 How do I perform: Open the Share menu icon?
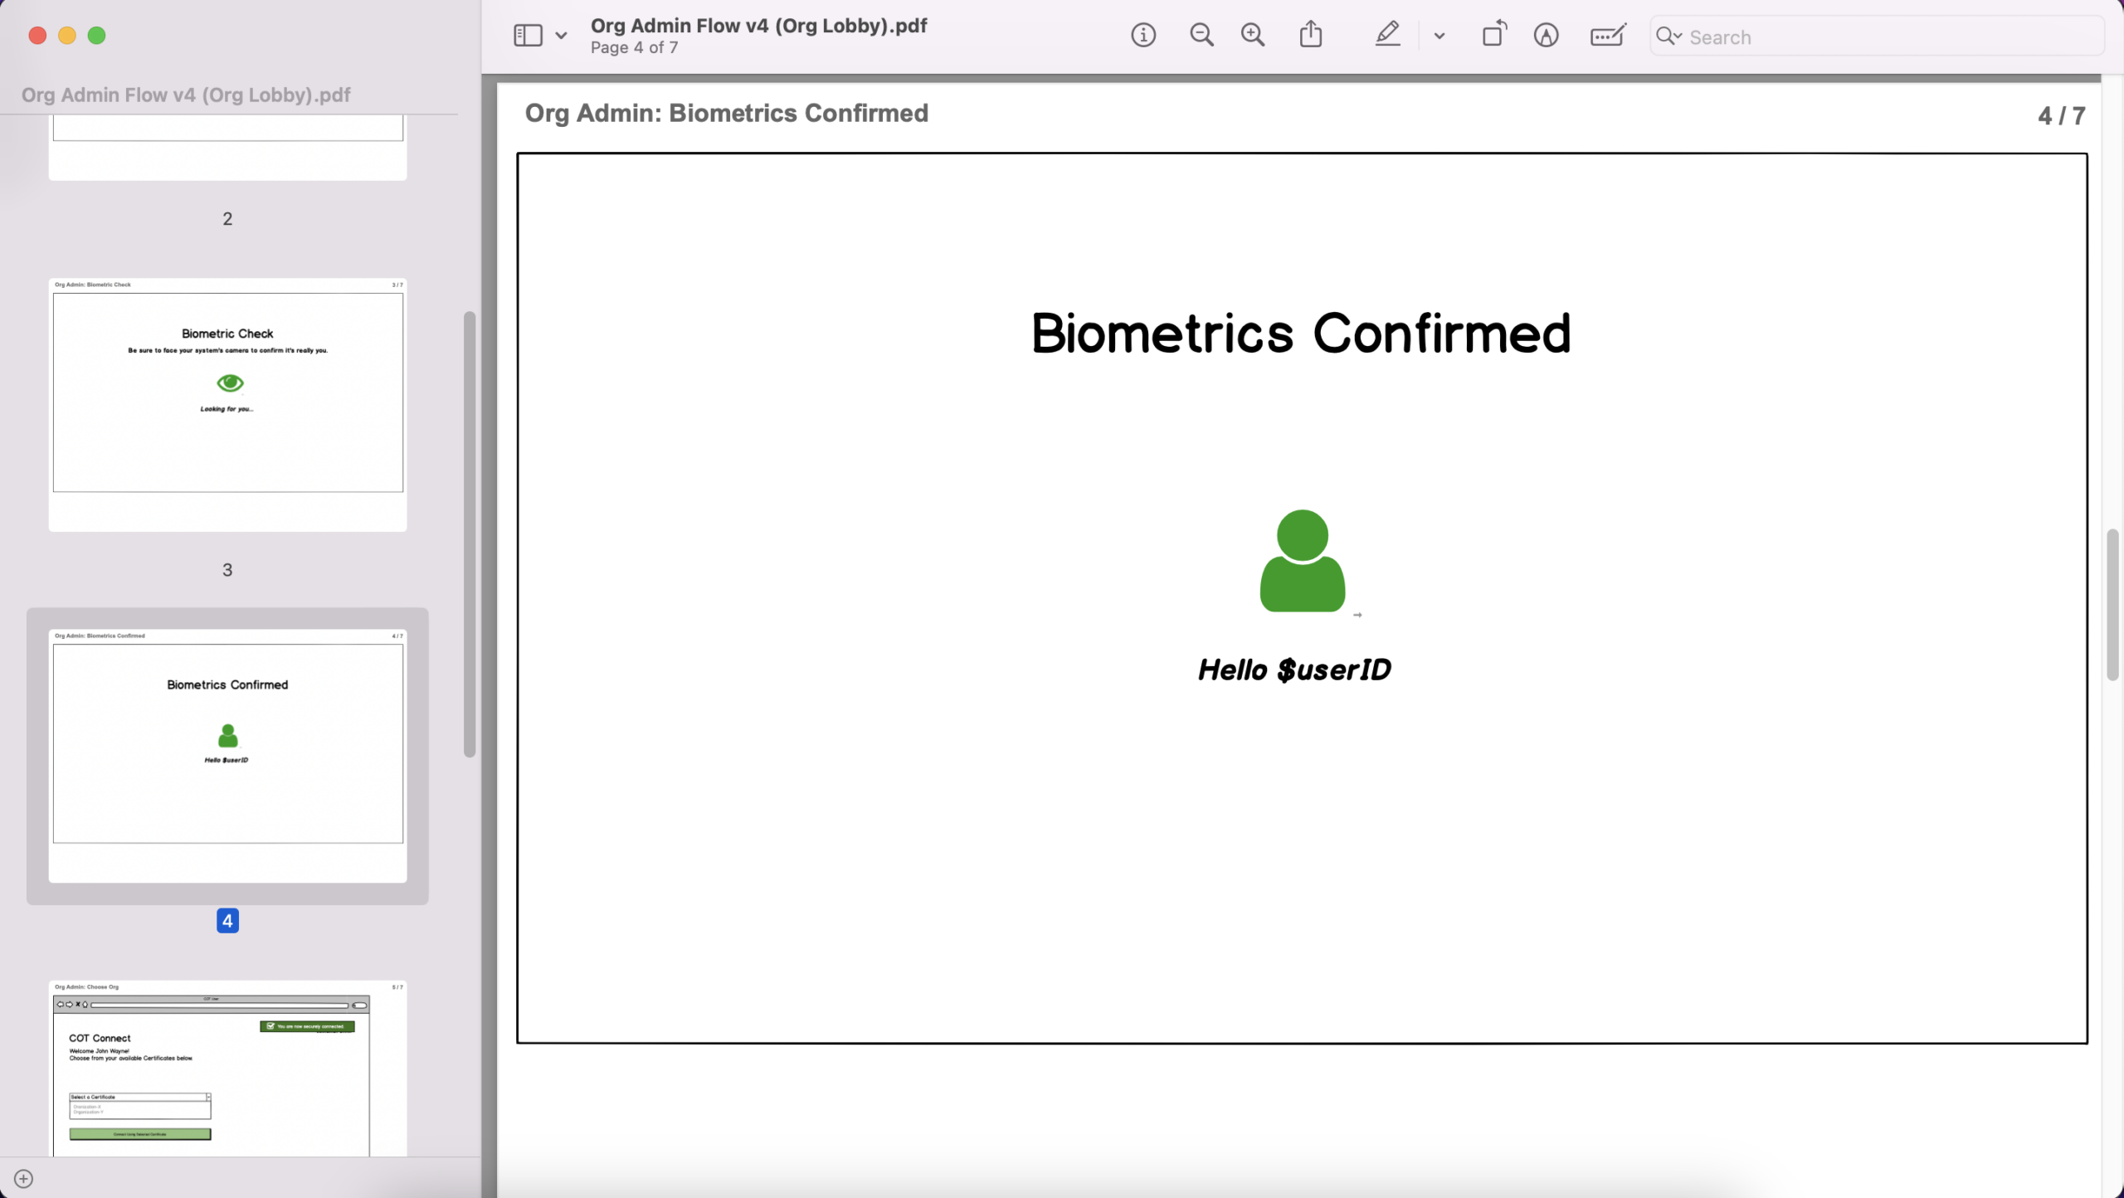[1311, 35]
